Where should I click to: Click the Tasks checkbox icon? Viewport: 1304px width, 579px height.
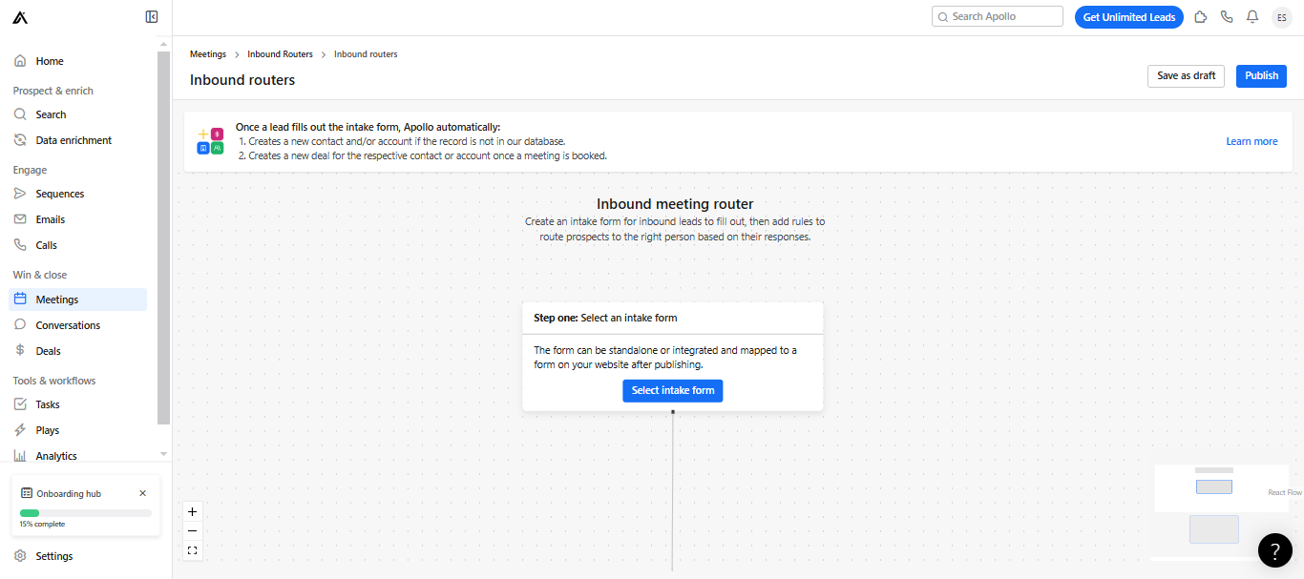click(20, 404)
